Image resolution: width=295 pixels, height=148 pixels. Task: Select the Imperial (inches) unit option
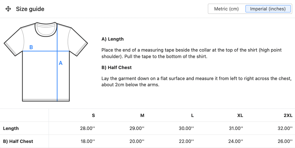tap(268, 9)
